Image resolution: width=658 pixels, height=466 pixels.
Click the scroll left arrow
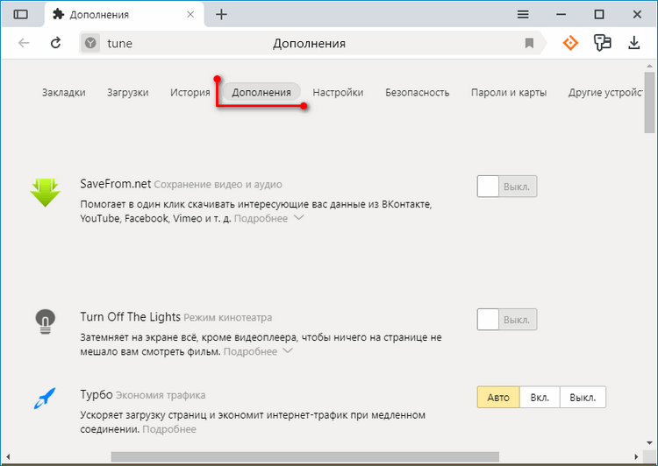pyautogui.click(x=8, y=456)
